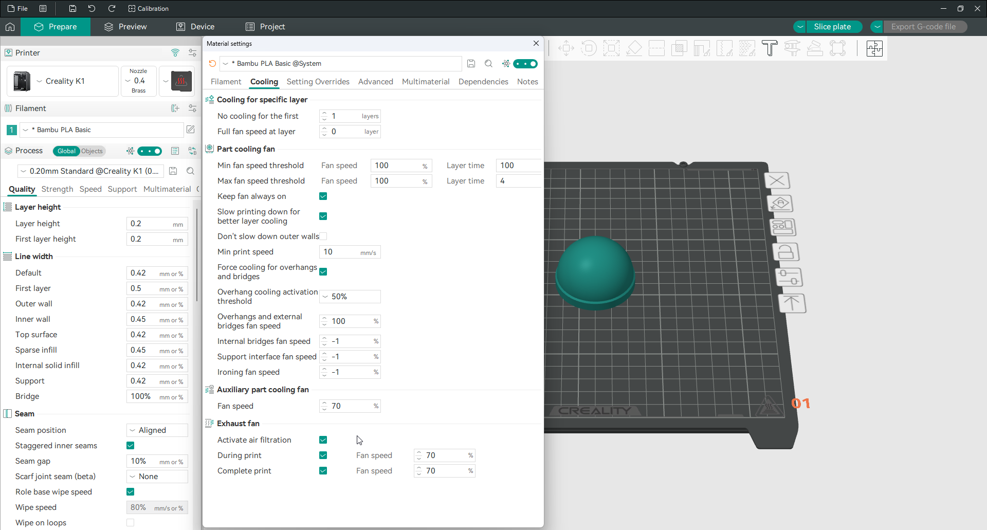This screenshot has height=530, width=987.
Task: Open filament 1 Bambu PLA Basic dropdown
Action: (101, 130)
